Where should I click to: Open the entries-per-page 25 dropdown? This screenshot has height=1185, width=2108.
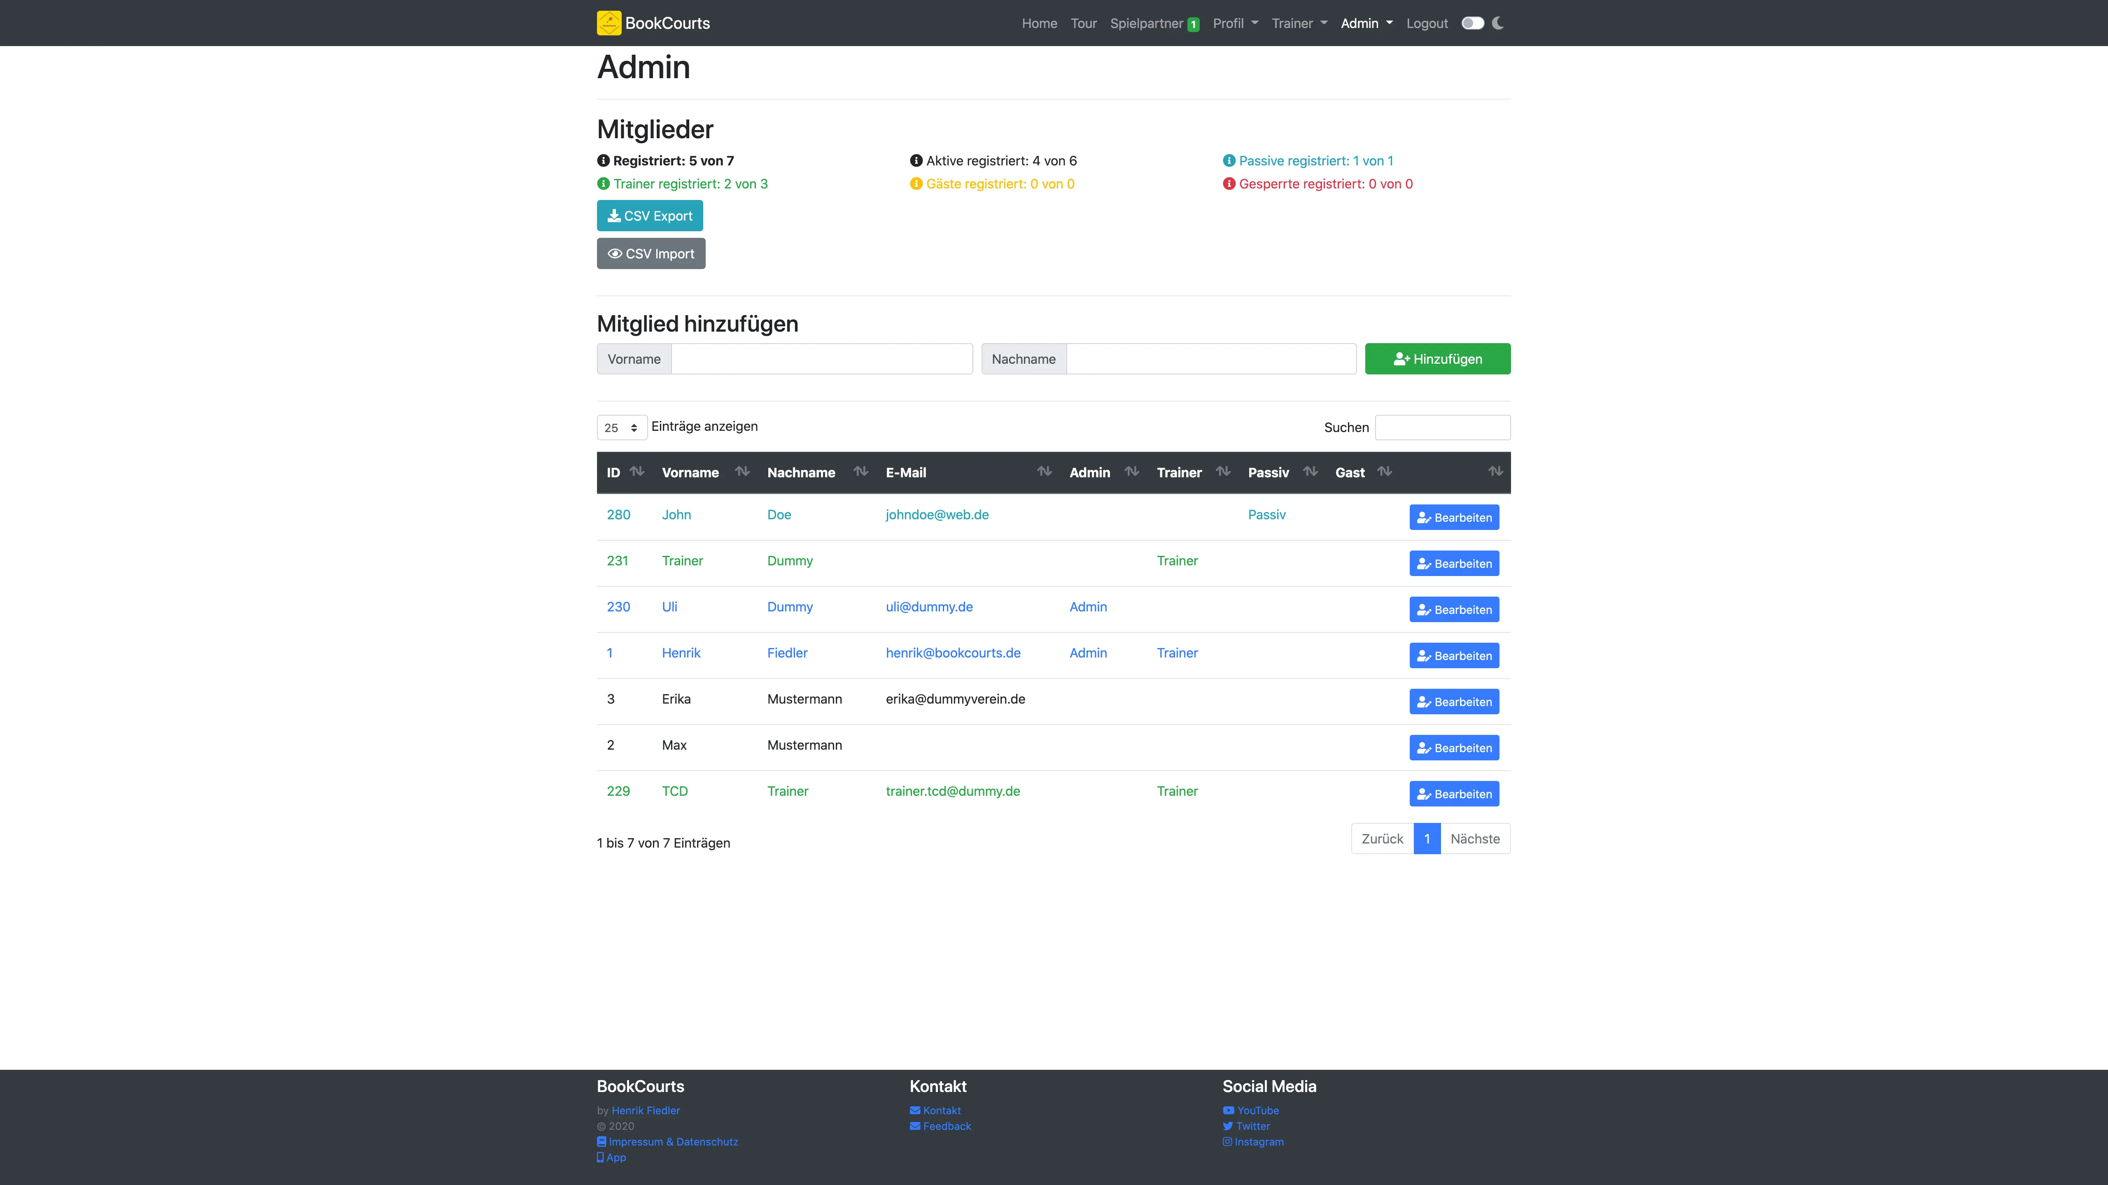(x=621, y=427)
